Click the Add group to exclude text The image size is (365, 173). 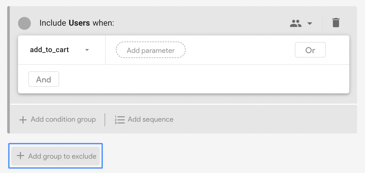tap(62, 156)
